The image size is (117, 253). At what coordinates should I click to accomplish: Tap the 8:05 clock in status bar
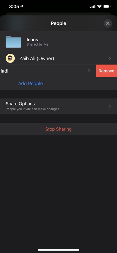coord(14,6)
